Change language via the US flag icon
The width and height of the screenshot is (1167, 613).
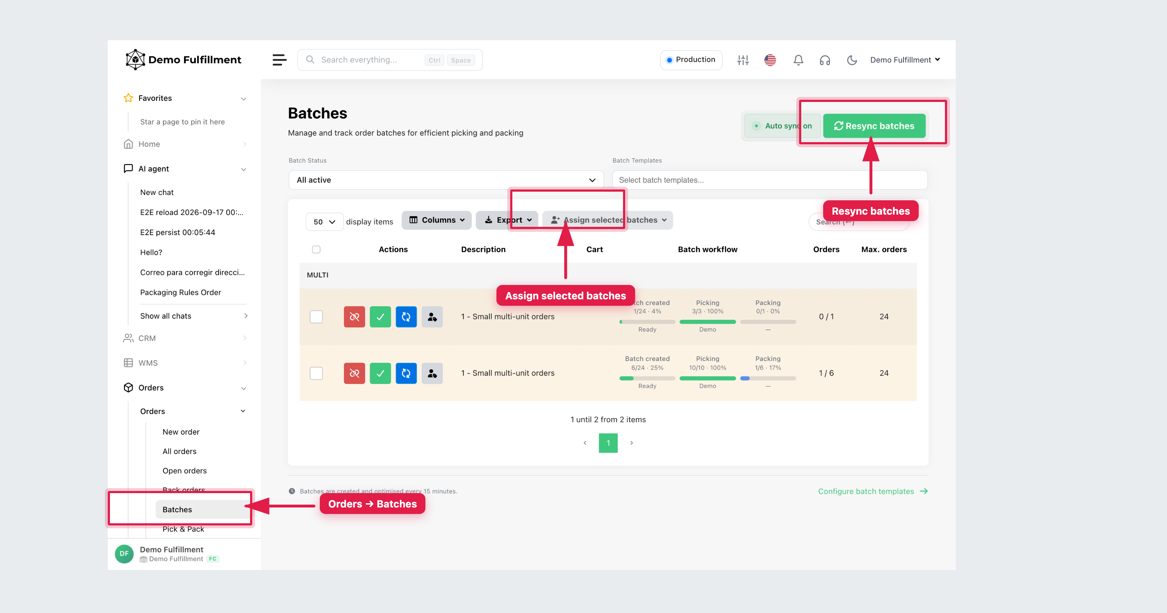(770, 60)
